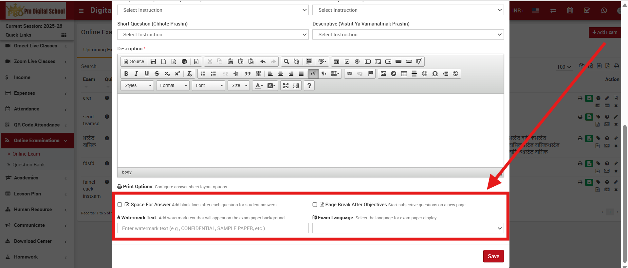Enable the Space For Answer checkbox
This screenshot has width=628, height=268.
tap(120, 205)
